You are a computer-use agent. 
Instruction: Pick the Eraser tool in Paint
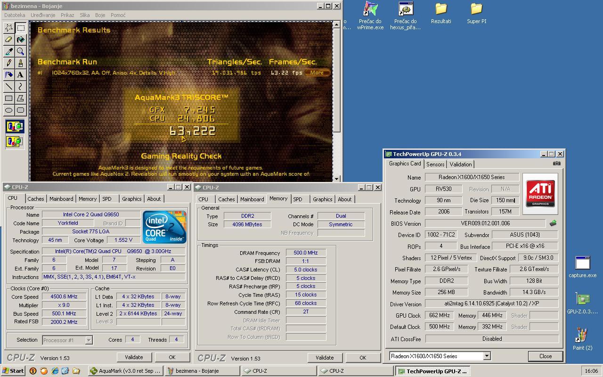pyautogui.click(x=9, y=40)
